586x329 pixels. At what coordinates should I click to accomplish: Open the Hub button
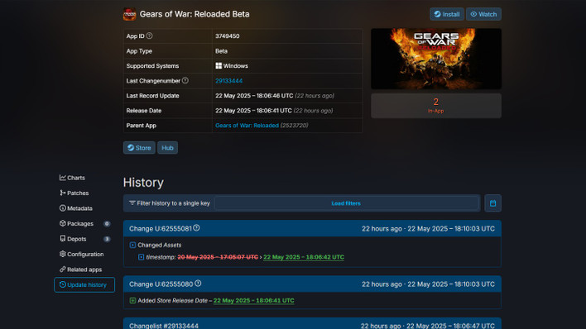click(167, 148)
